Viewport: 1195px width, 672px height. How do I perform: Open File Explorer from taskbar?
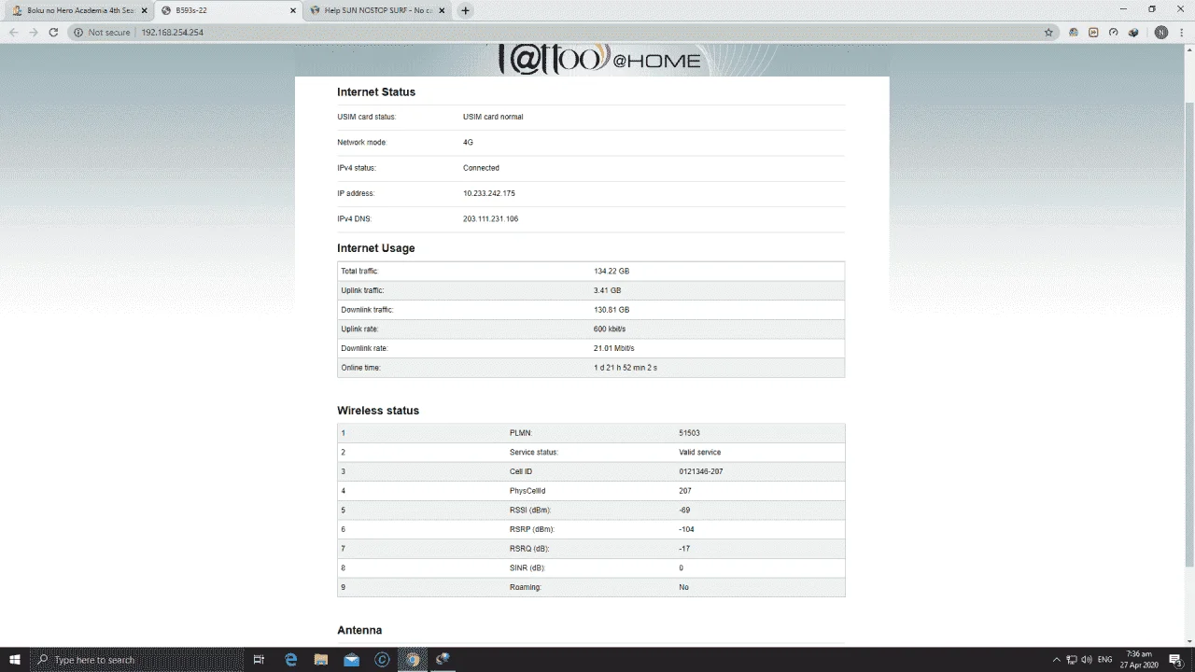coord(320,660)
